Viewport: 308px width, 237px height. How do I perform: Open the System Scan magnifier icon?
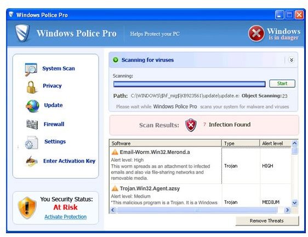(31, 69)
